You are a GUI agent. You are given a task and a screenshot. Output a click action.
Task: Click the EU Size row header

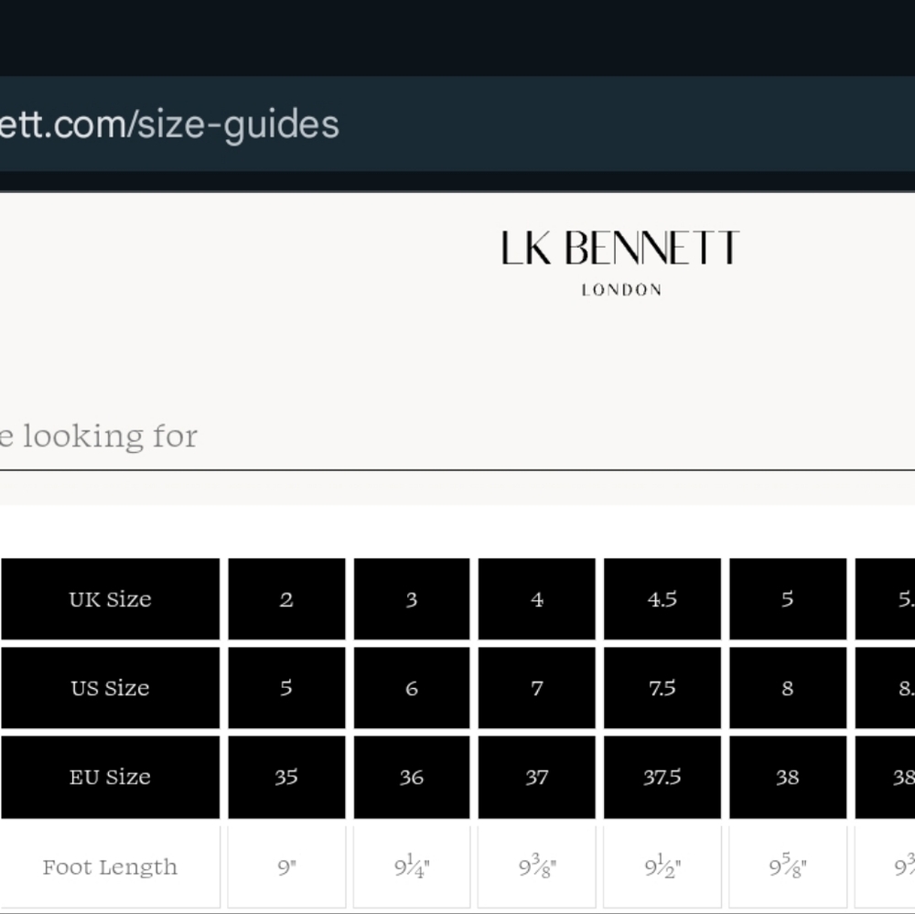coord(111,777)
